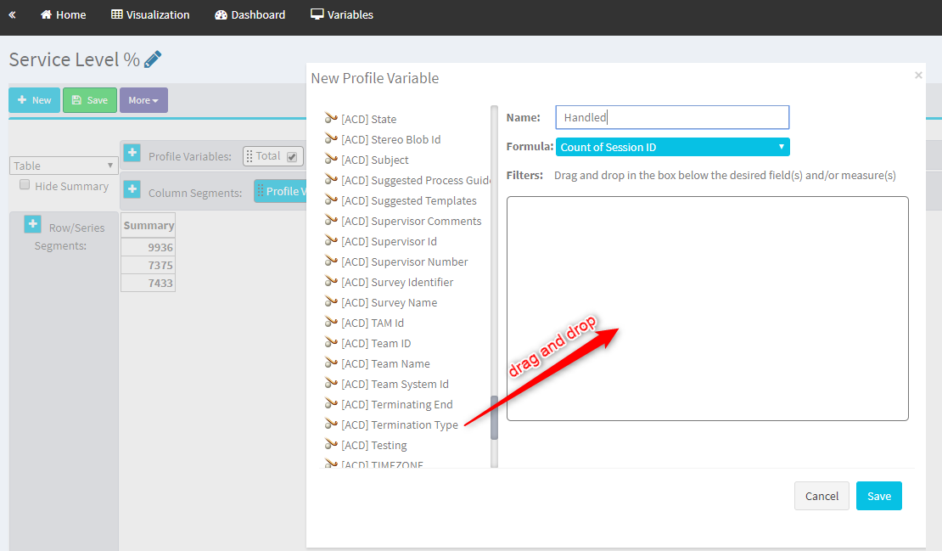Open the Visualization menu item
This screenshot has width=942, height=551.
click(x=150, y=15)
